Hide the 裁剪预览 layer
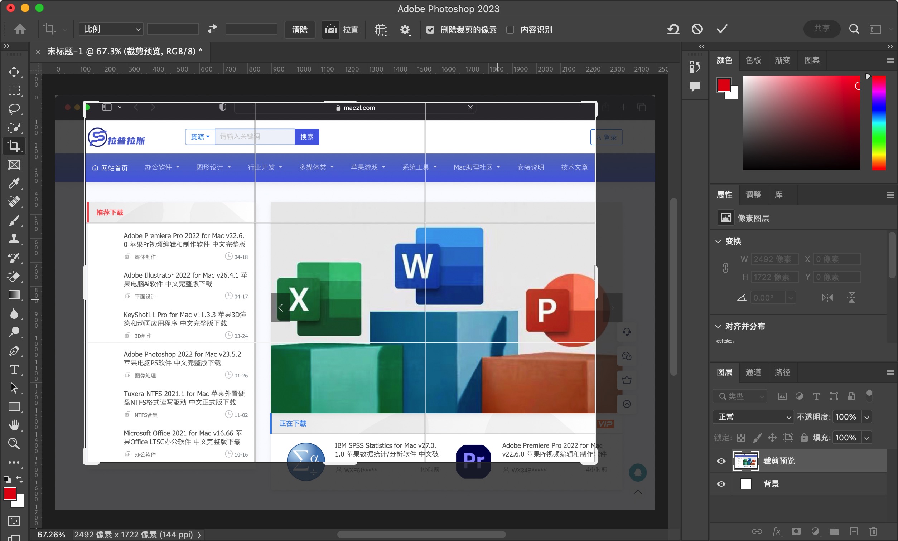 click(721, 461)
